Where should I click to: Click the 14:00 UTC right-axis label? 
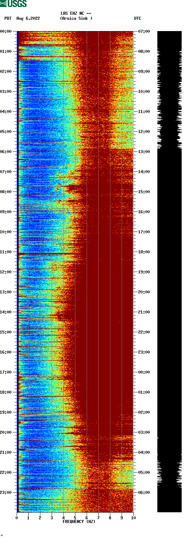(144, 172)
